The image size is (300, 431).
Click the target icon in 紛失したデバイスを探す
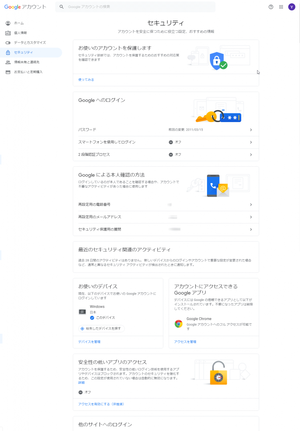[x=82, y=328]
